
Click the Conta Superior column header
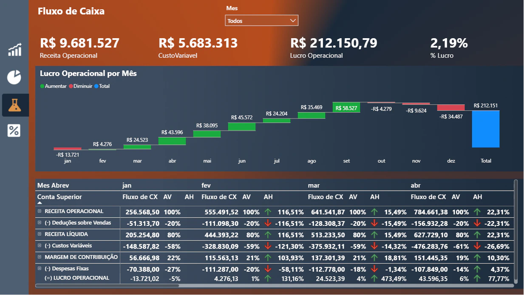(60, 197)
